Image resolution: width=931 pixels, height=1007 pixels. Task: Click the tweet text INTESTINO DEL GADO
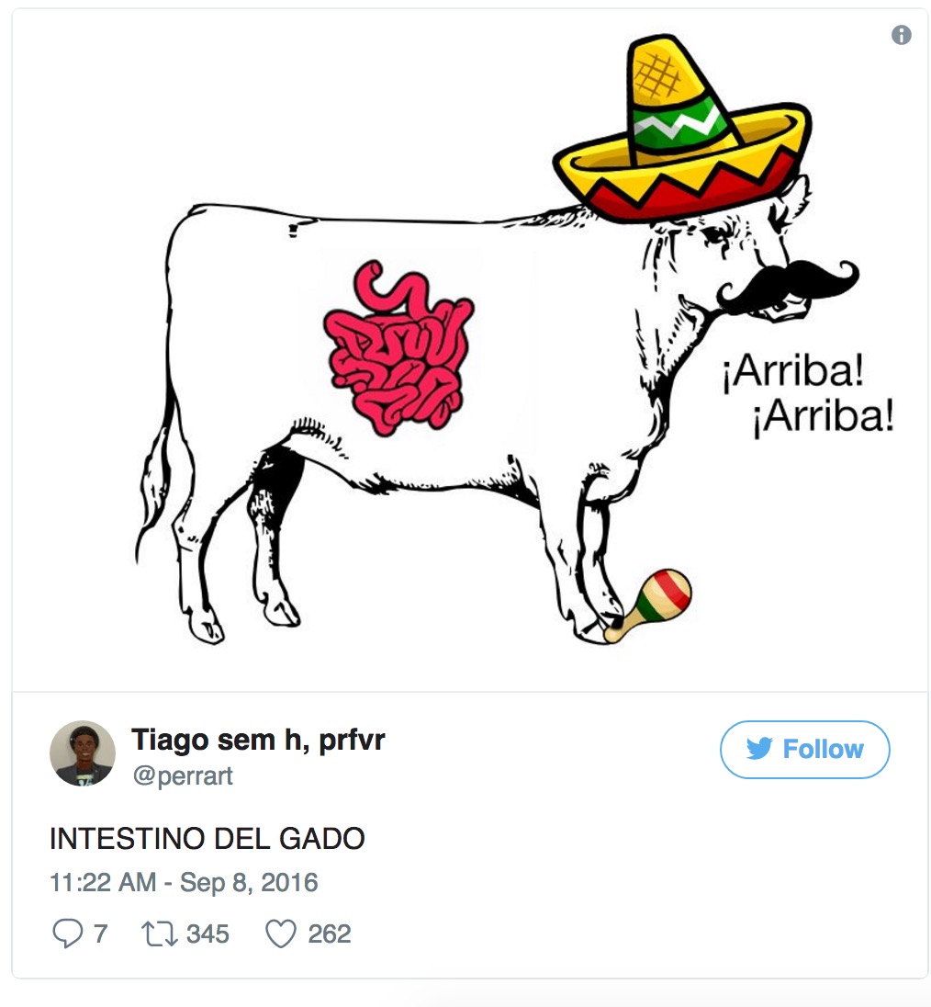click(208, 839)
